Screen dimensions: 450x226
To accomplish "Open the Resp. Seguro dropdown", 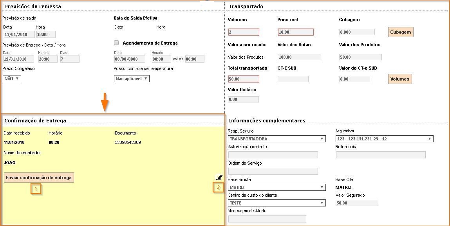I will (277, 139).
